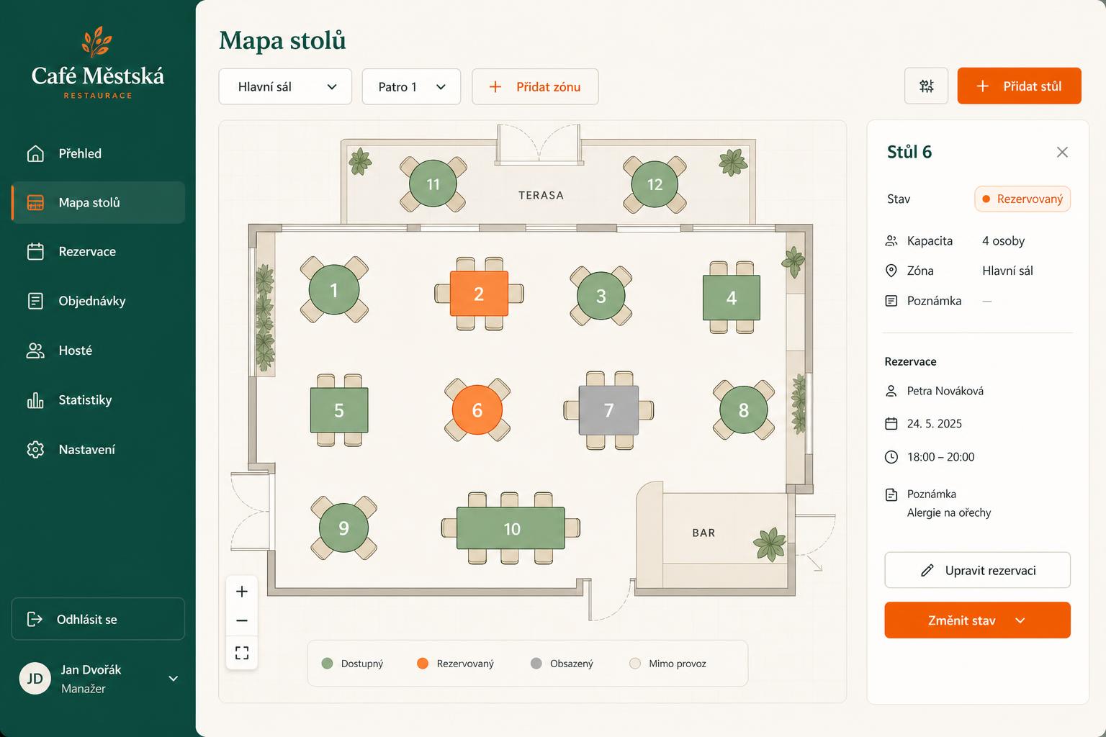Image resolution: width=1106 pixels, height=737 pixels.
Task: Click the Upravit rezervaci button
Action: click(977, 570)
